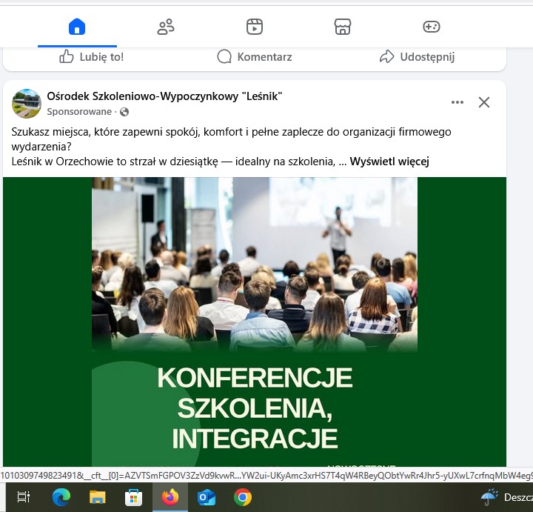Open the three-dot post options menu
The image size is (533, 512).
click(457, 102)
